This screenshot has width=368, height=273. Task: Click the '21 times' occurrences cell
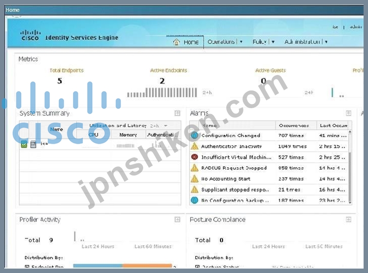click(289, 190)
